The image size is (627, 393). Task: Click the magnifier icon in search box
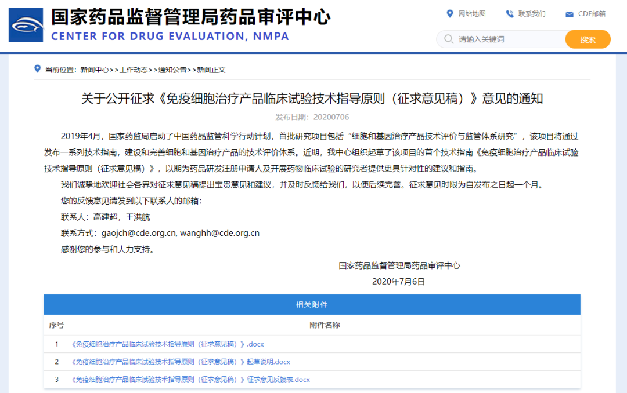pos(448,39)
